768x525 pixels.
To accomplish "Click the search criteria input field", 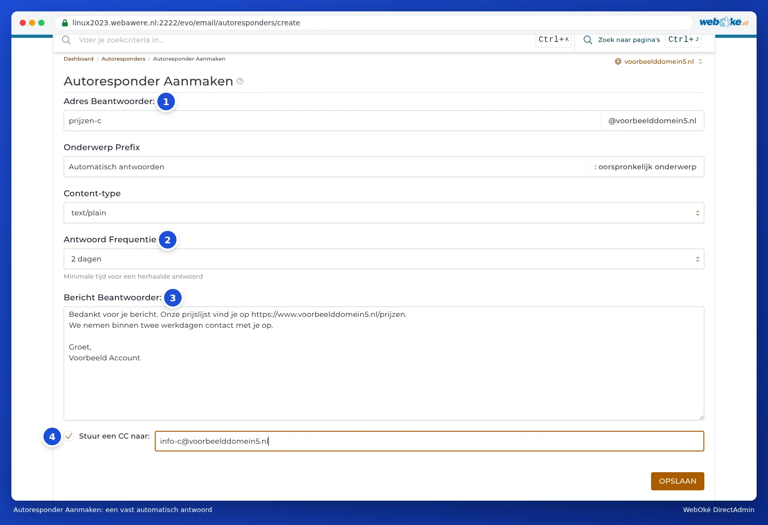I will (305, 40).
